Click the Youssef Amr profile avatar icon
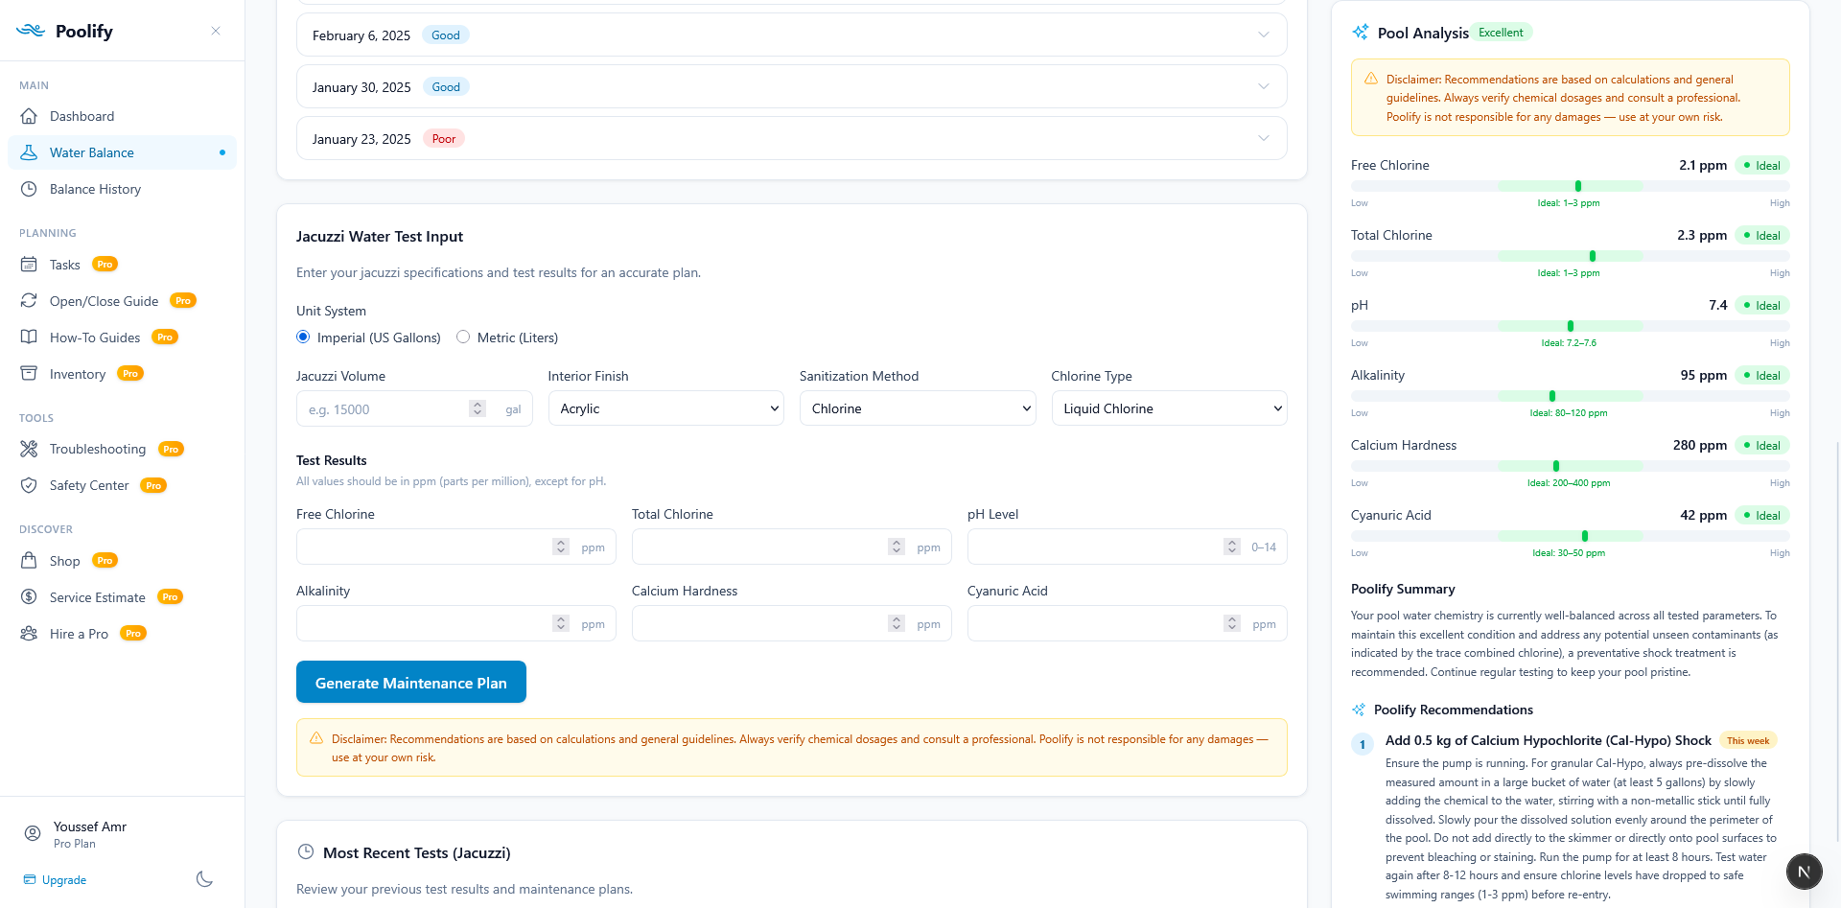1841x908 pixels. pyautogui.click(x=33, y=833)
